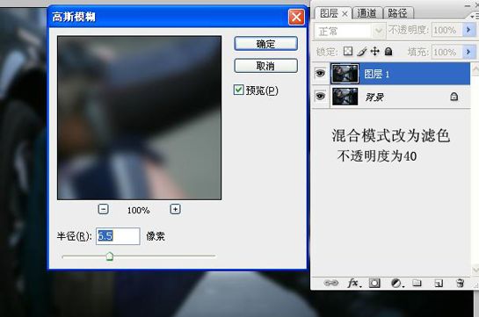
Task: Add a layer mask
Action: [374, 283]
